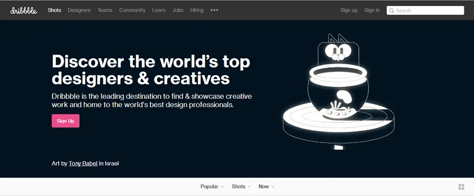
Task: Click the Sign up header link
Action: coord(349,10)
